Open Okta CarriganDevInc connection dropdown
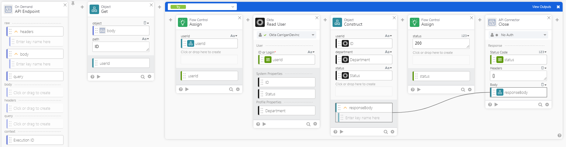The height and width of the screenshot is (147, 566). coord(313,35)
